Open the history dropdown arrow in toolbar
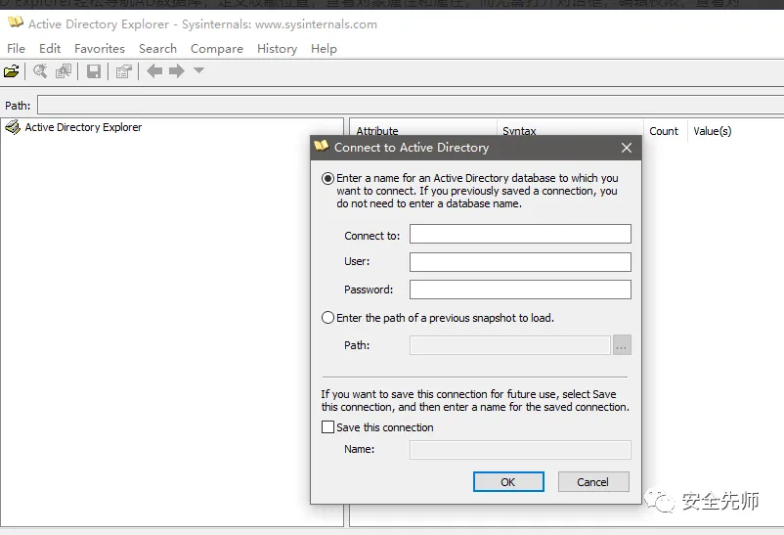Viewport: 784px width, 535px height. click(x=198, y=70)
